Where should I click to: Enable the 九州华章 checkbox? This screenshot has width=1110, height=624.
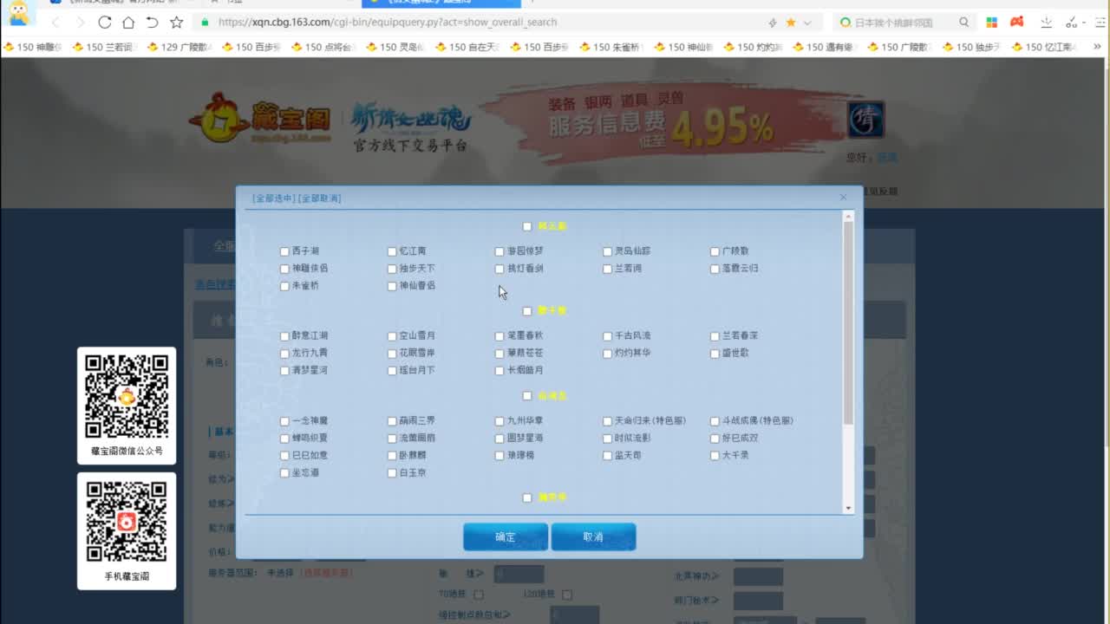(499, 421)
